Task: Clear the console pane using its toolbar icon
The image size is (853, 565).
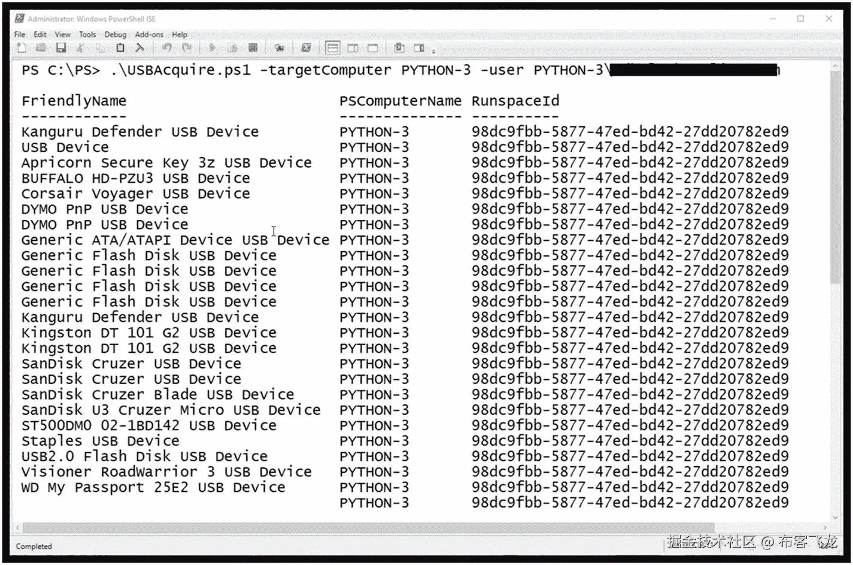Action: point(139,48)
